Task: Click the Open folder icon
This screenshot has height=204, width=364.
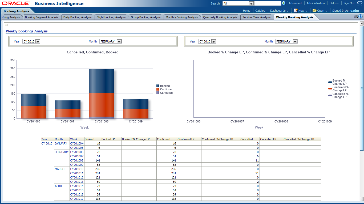Action: pyautogui.click(x=314, y=11)
